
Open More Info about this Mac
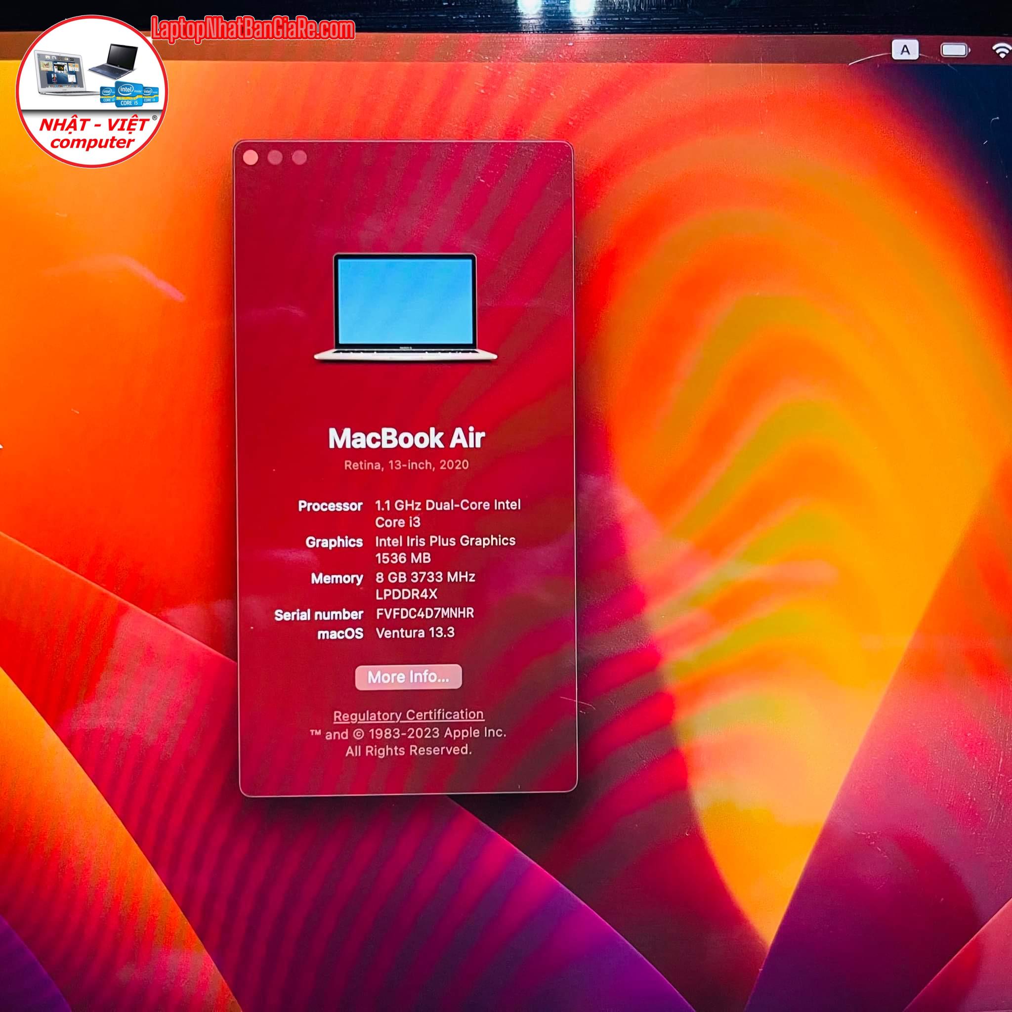[x=408, y=677]
